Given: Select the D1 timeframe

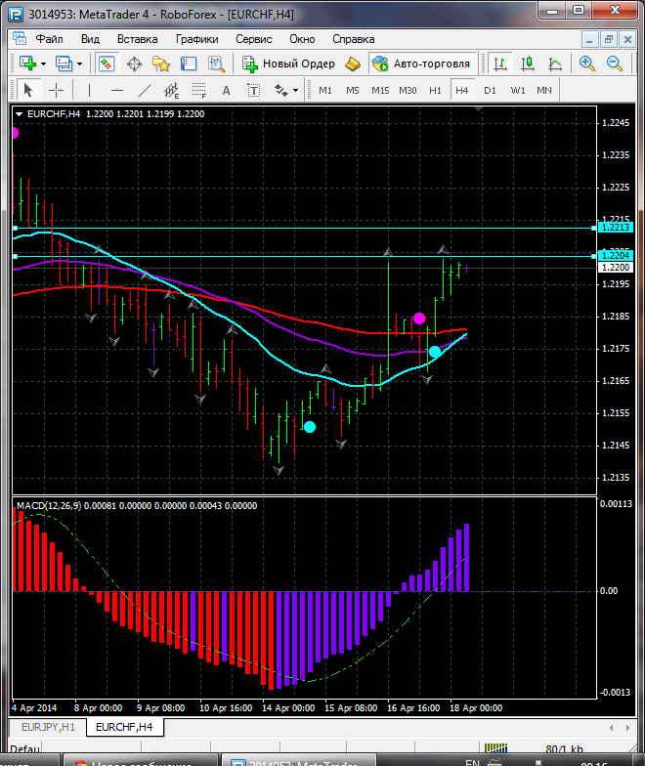Looking at the screenshot, I should 490,90.
